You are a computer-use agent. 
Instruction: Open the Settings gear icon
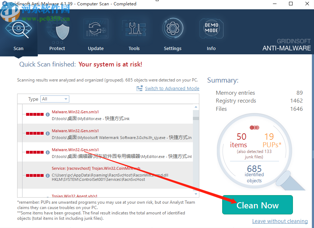pyautogui.click(x=173, y=28)
